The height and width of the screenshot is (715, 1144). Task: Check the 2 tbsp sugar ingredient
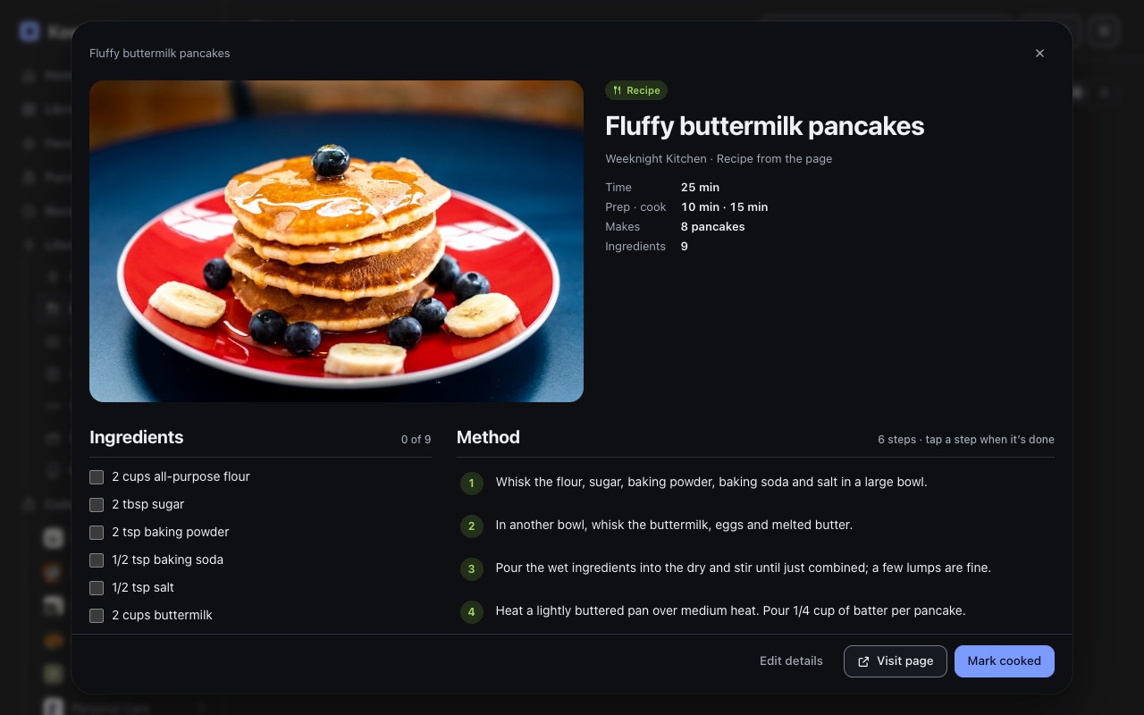point(97,505)
